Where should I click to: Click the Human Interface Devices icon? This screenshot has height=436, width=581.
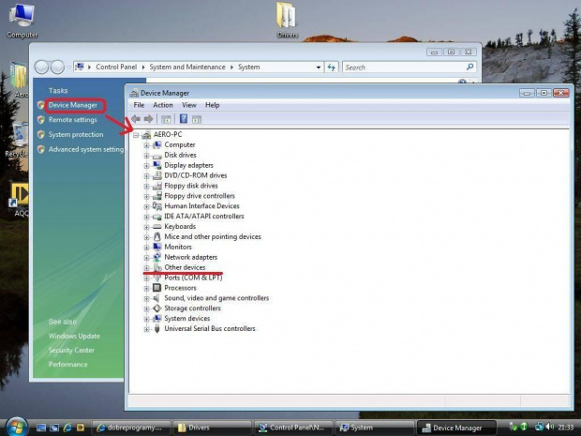tap(157, 205)
